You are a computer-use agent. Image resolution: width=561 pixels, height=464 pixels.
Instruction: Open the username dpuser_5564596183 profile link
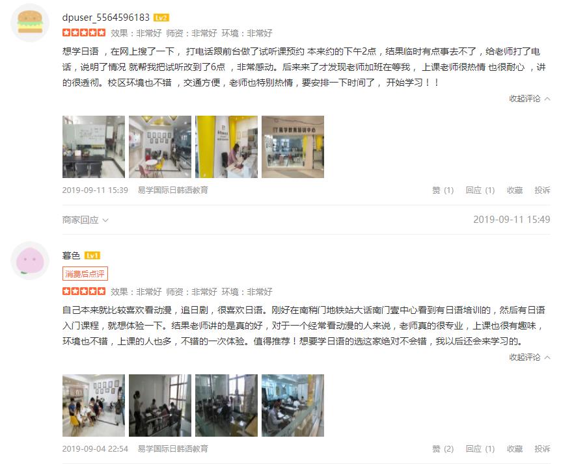point(106,18)
